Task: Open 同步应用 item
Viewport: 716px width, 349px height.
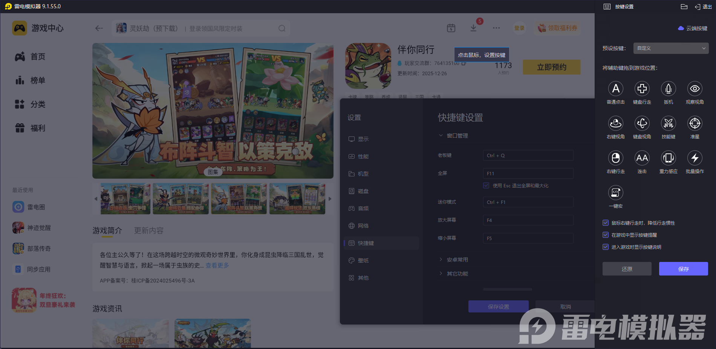Action: pos(32,269)
